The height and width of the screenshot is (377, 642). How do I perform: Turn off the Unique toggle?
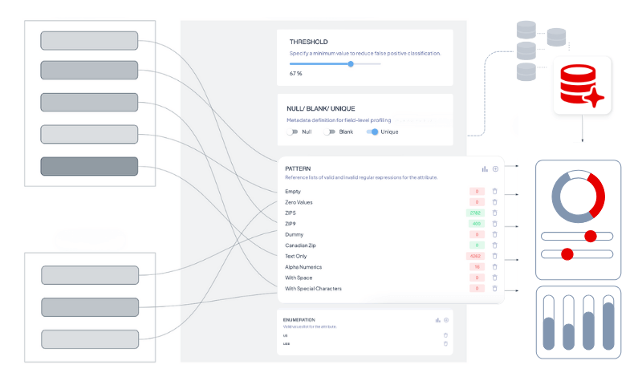(372, 132)
